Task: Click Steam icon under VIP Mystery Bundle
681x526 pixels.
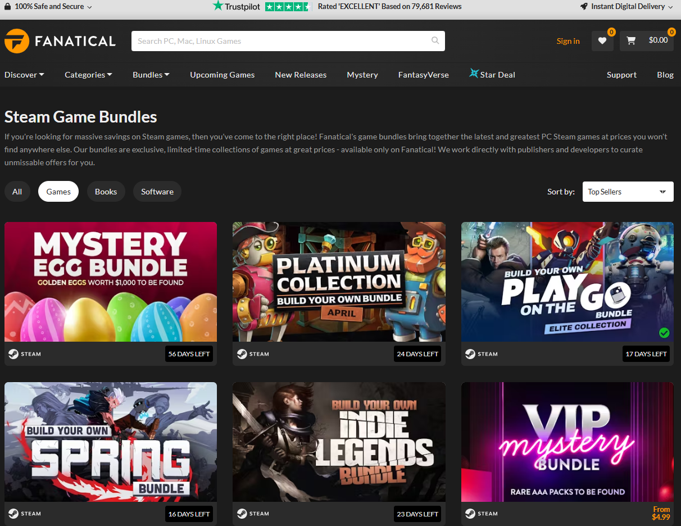Action: [470, 514]
